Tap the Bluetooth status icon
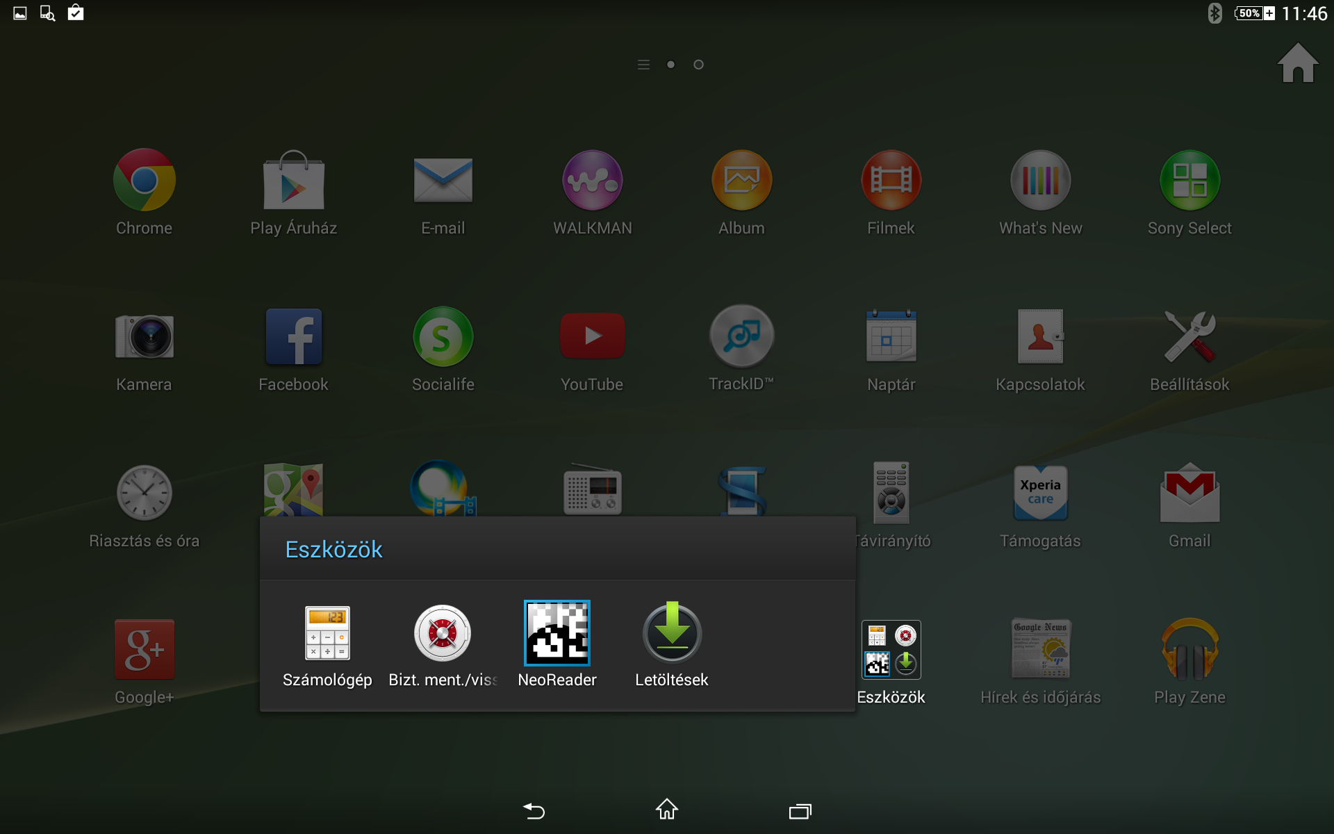The width and height of the screenshot is (1334, 834). coord(1214,13)
